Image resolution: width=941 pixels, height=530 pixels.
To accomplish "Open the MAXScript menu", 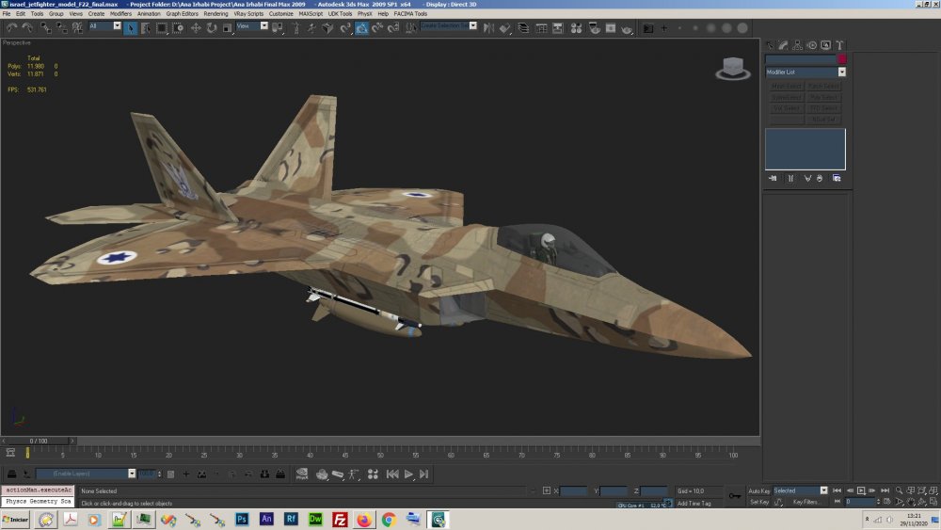I will 311,13.
